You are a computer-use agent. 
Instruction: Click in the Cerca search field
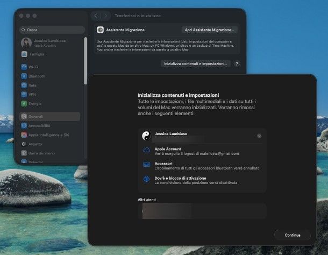tap(52, 30)
